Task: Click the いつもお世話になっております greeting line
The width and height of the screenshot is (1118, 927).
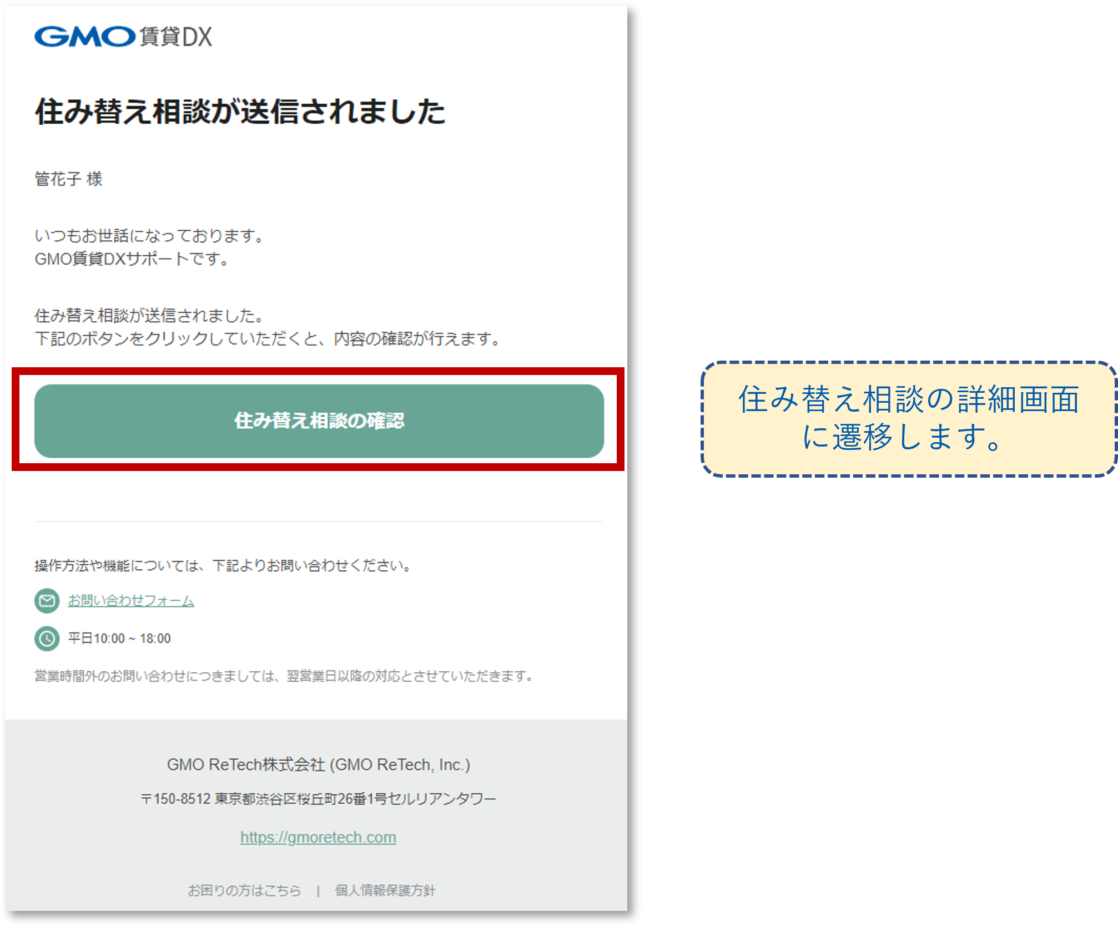Action: [149, 236]
